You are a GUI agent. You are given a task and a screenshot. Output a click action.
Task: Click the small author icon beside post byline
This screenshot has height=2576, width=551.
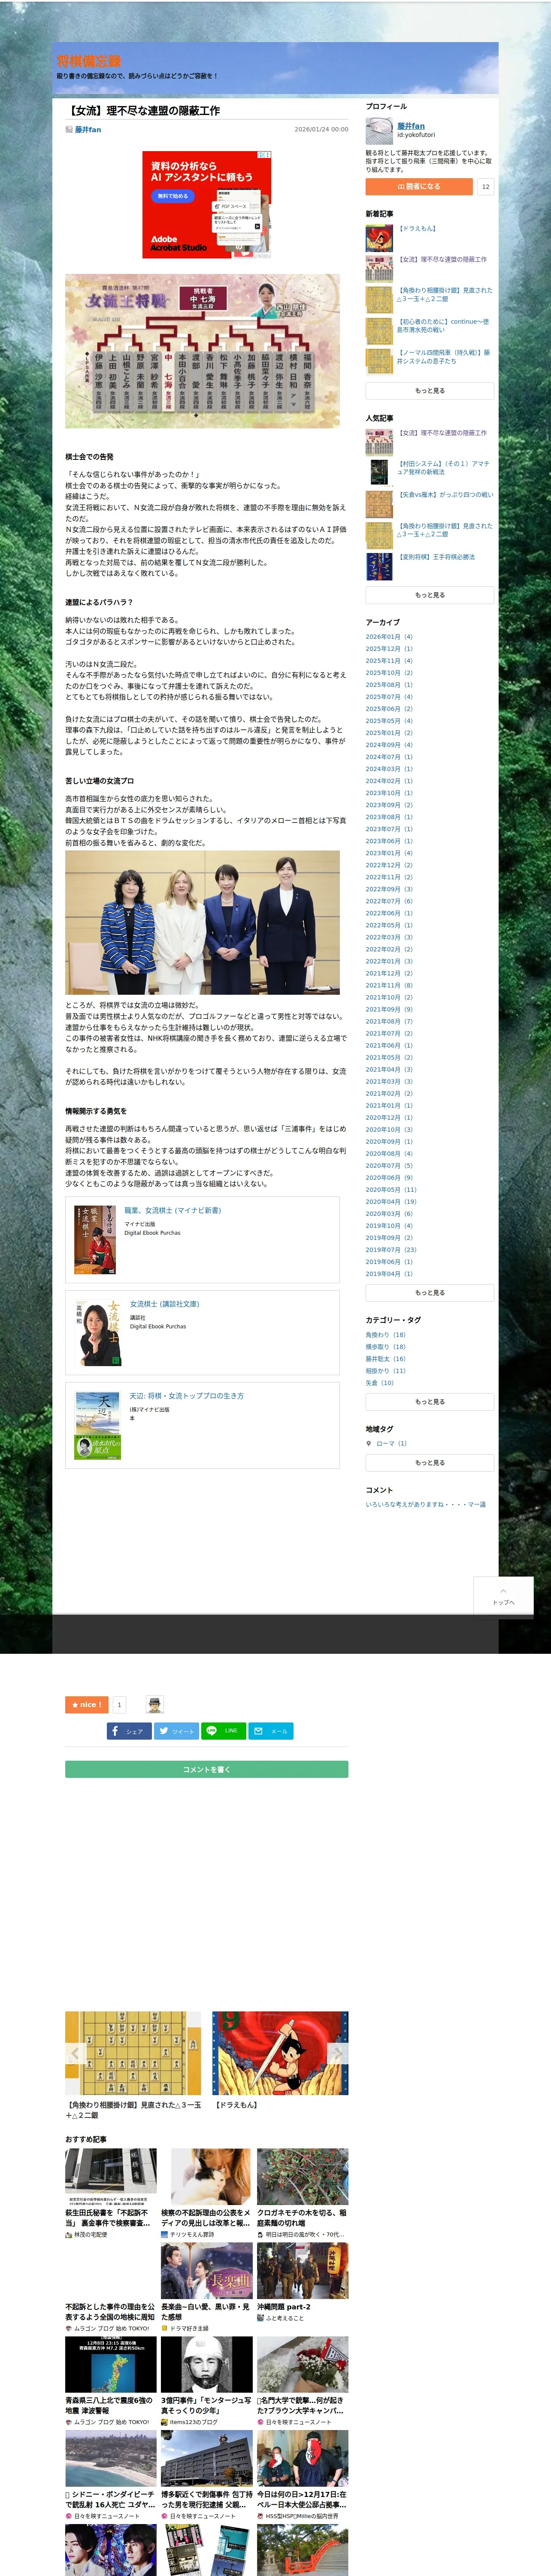coord(69,130)
